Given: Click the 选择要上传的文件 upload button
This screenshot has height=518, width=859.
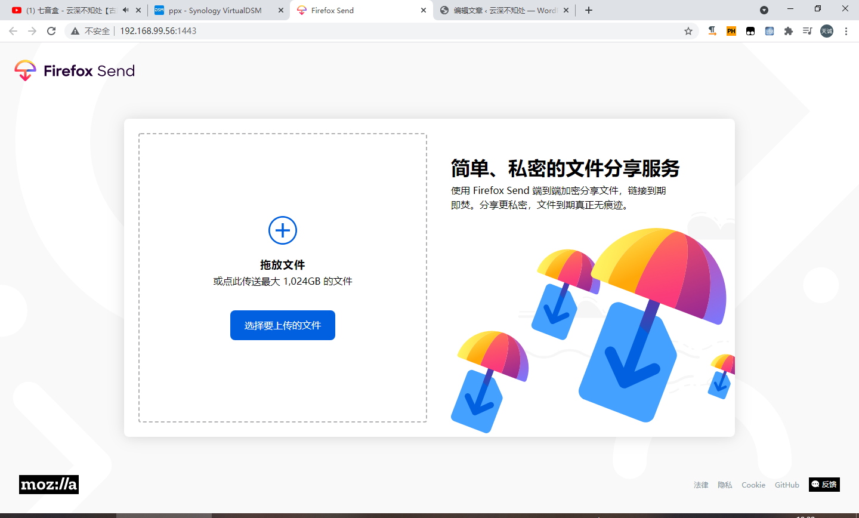Looking at the screenshot, I should pyautogui.click(x=282, y=325).
